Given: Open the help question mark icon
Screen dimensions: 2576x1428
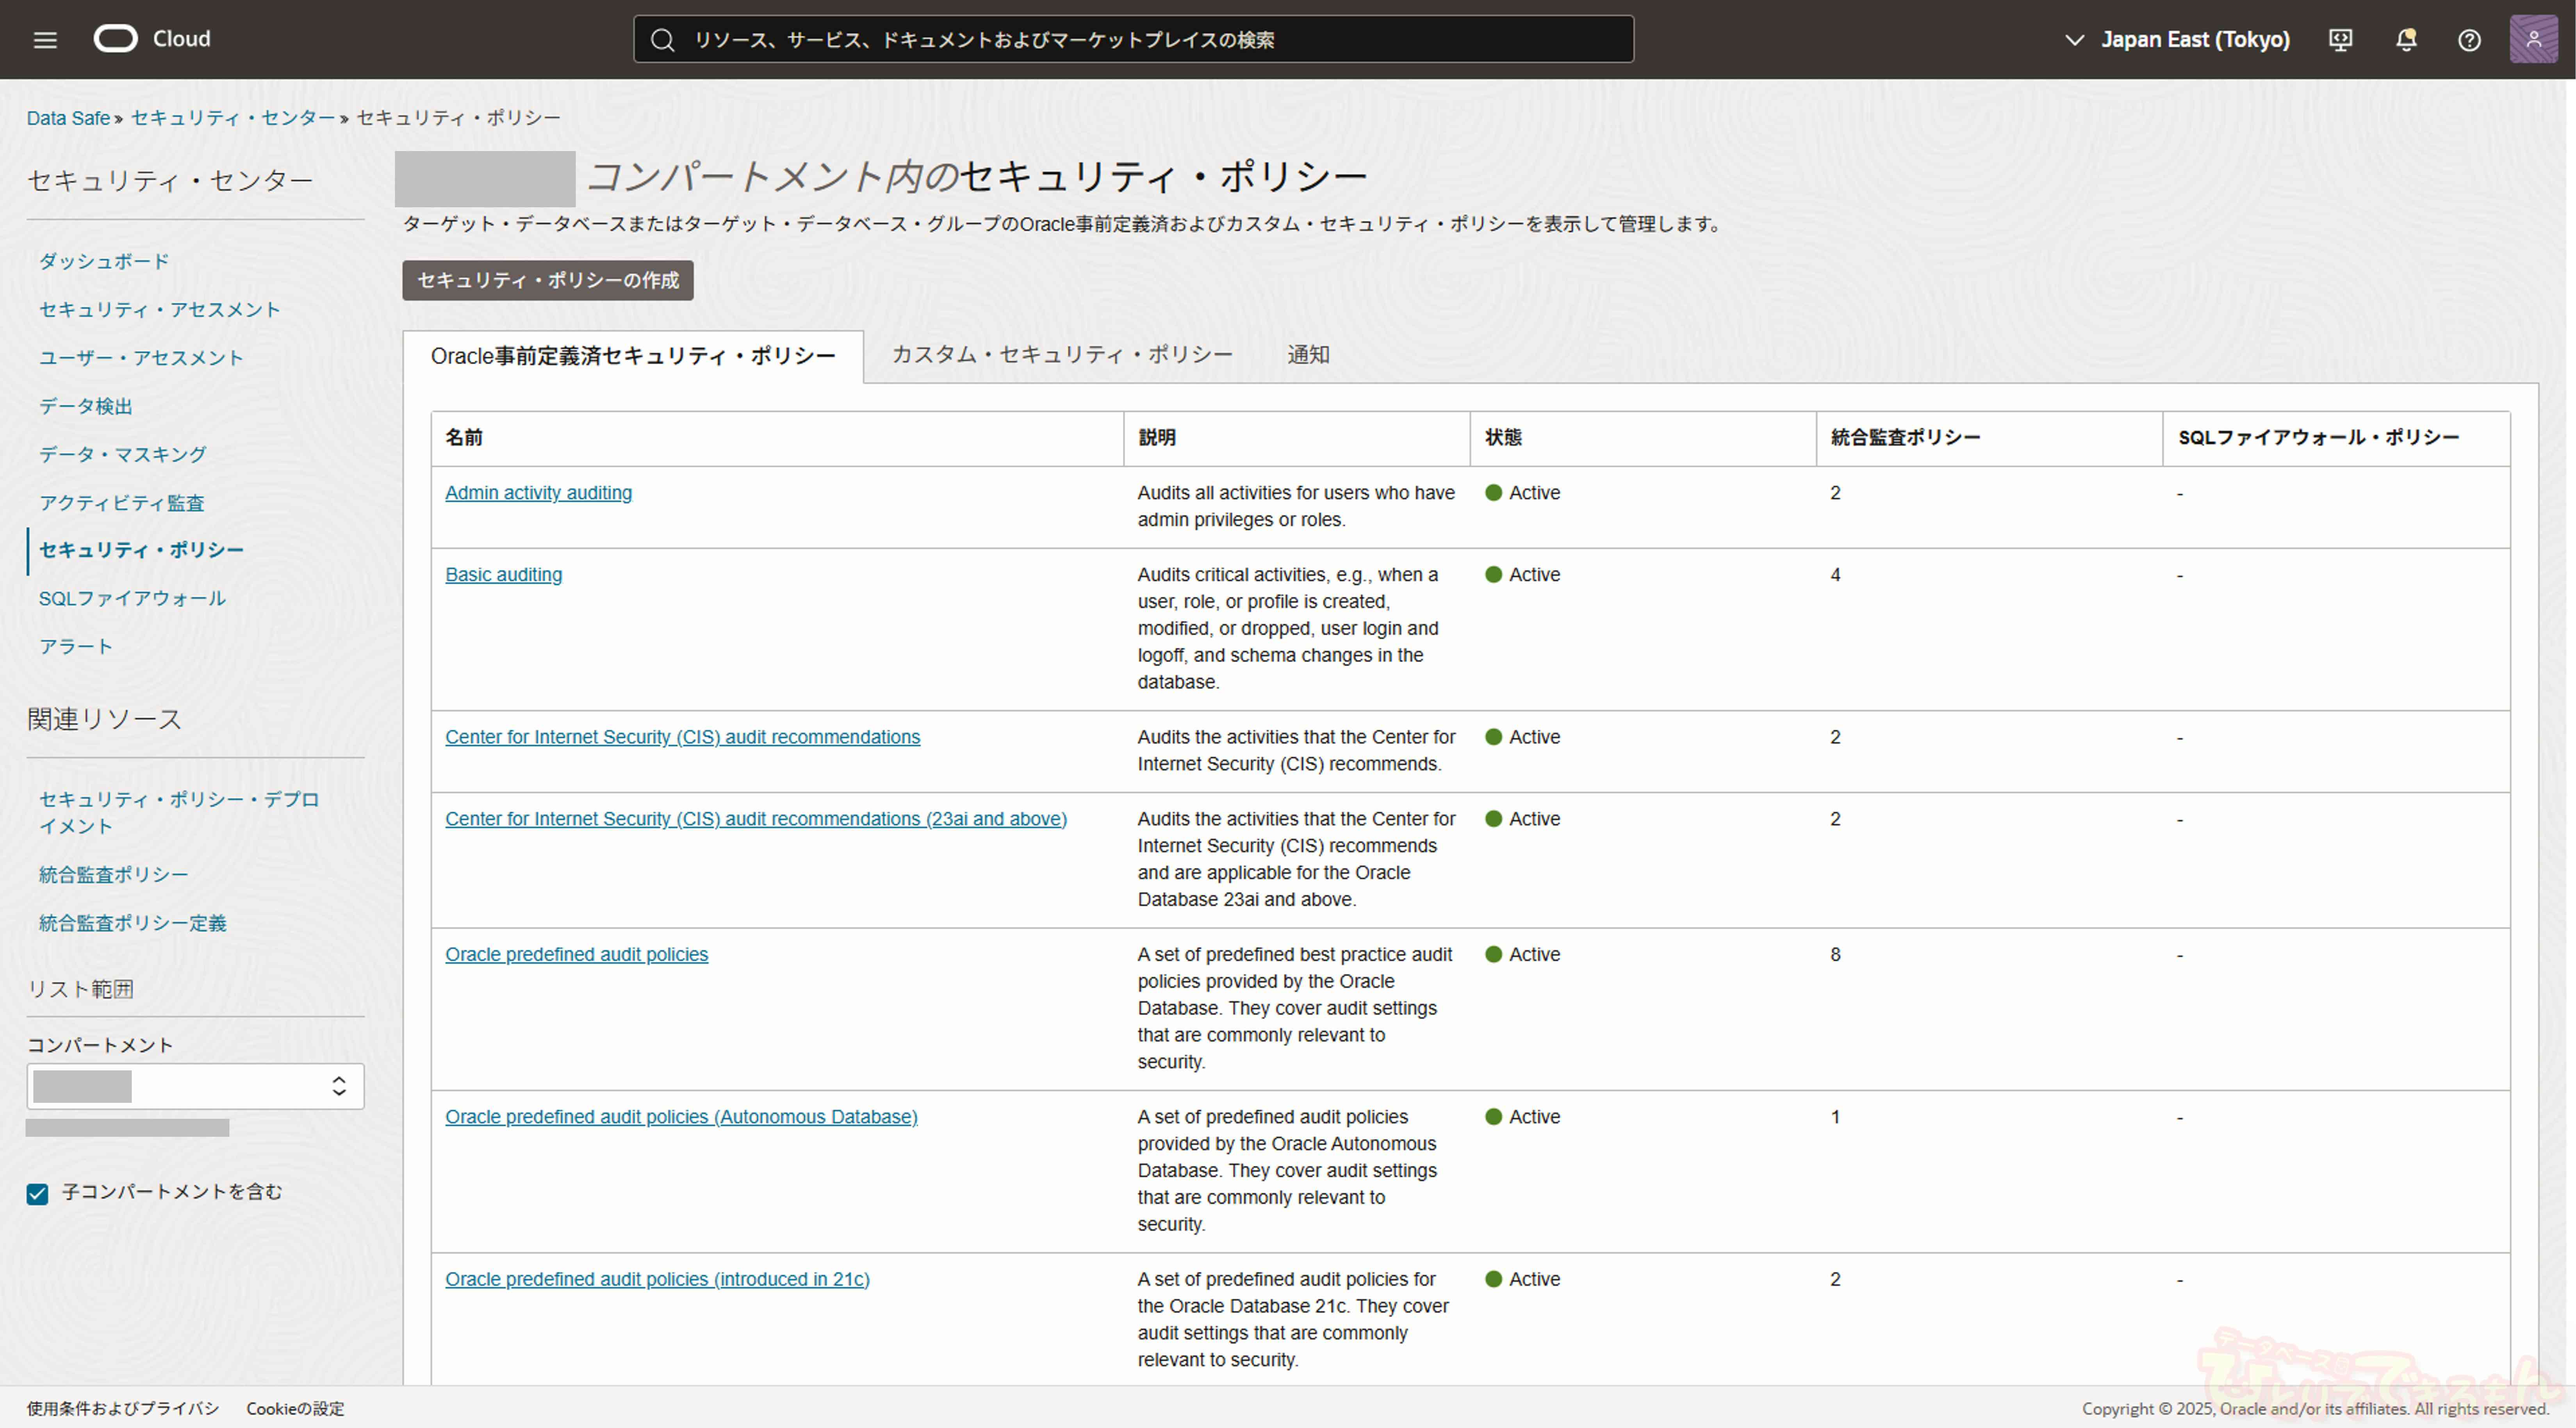Looking at the screenshot, I should click(2469, 40).
